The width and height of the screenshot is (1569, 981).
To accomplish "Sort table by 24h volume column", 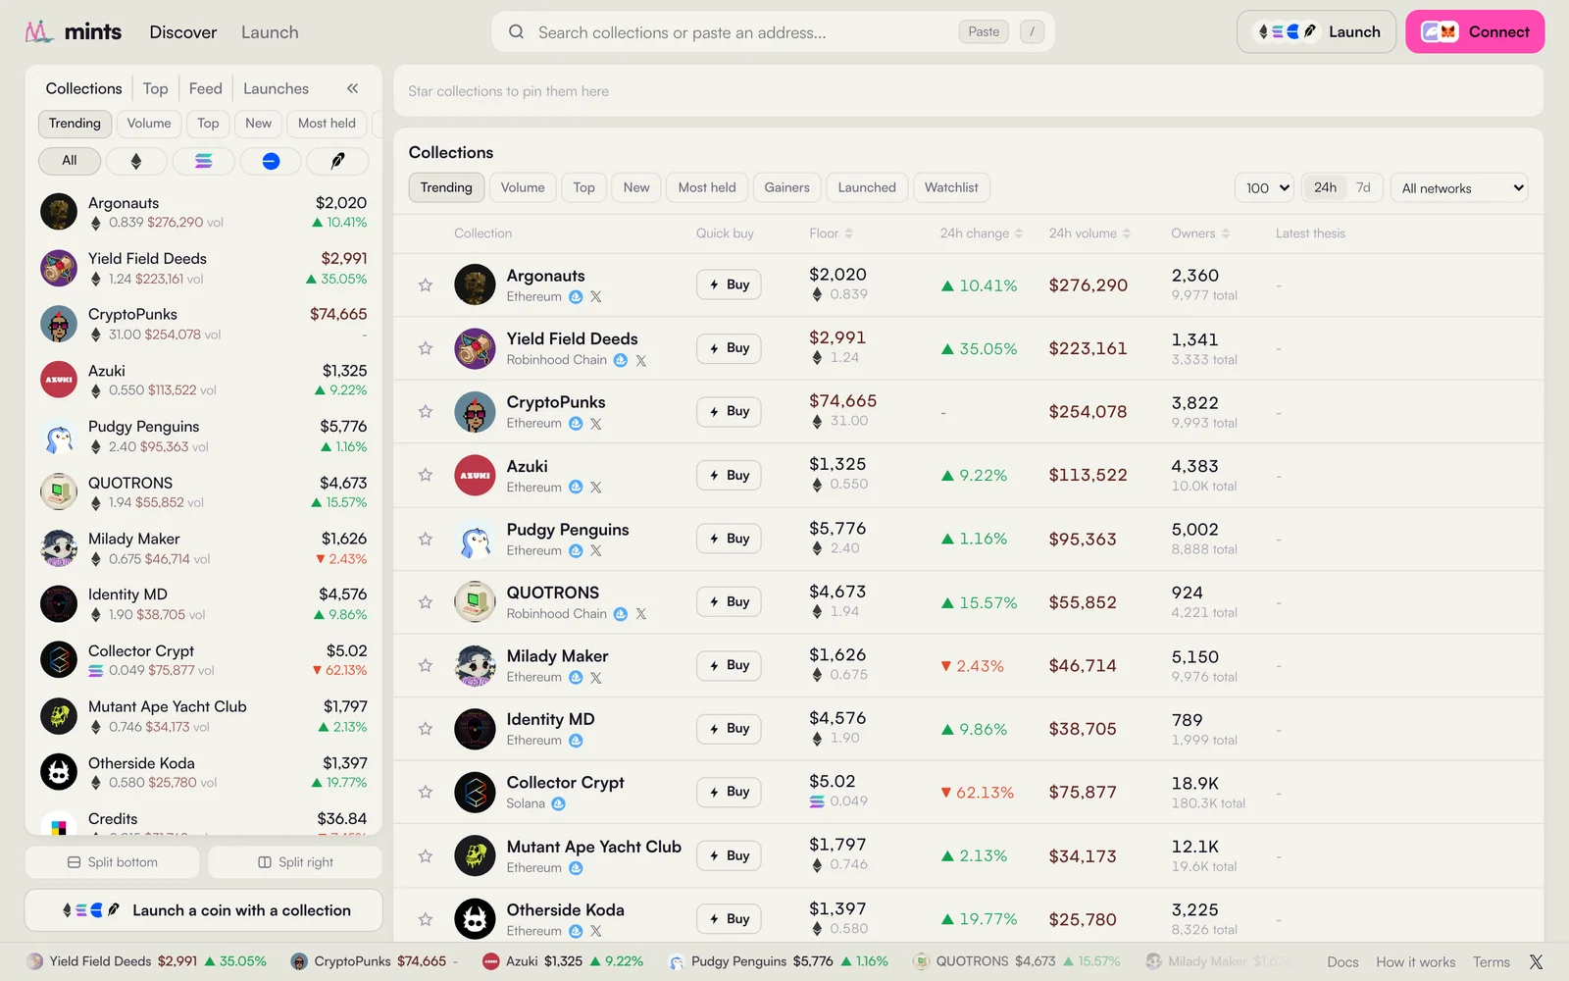I will [1089, 233].
